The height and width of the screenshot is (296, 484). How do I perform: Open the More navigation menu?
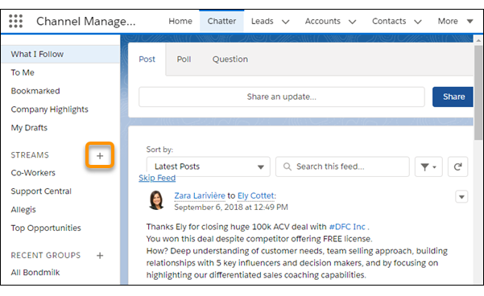(x=455, y=21)
